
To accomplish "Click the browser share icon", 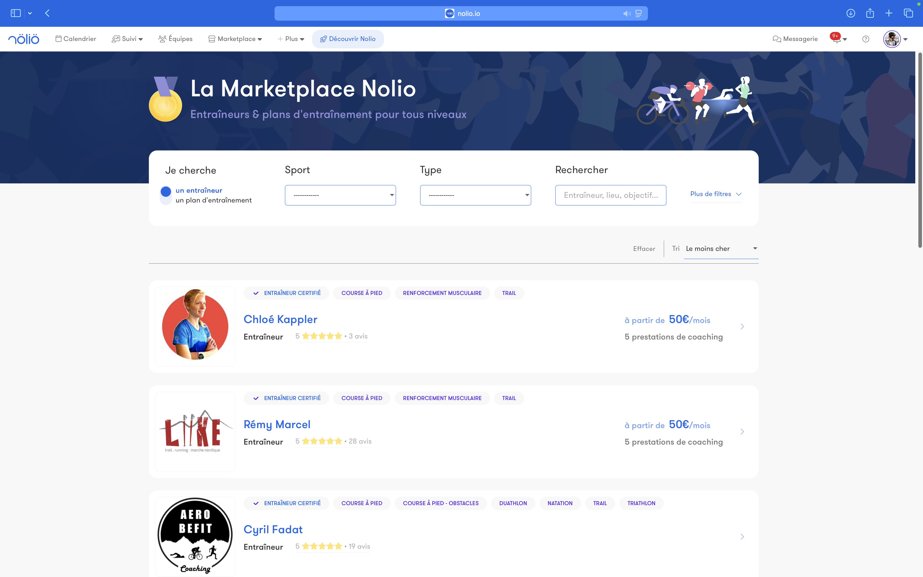I will (x=870, y=13).
